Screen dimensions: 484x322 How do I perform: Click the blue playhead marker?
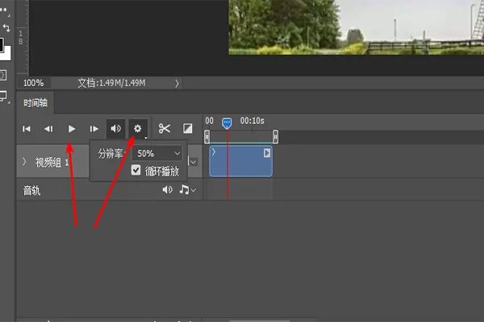coord(227,122)
